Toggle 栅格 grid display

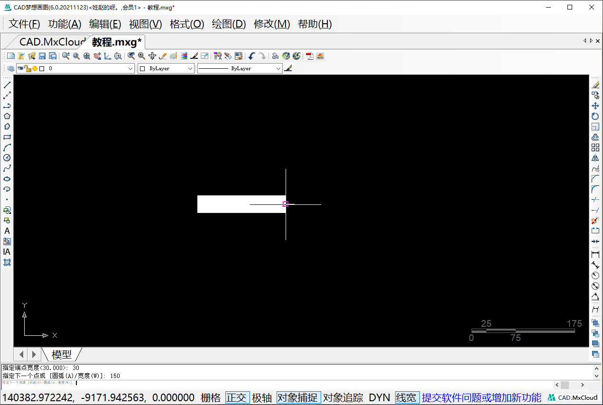click(211, 397)
